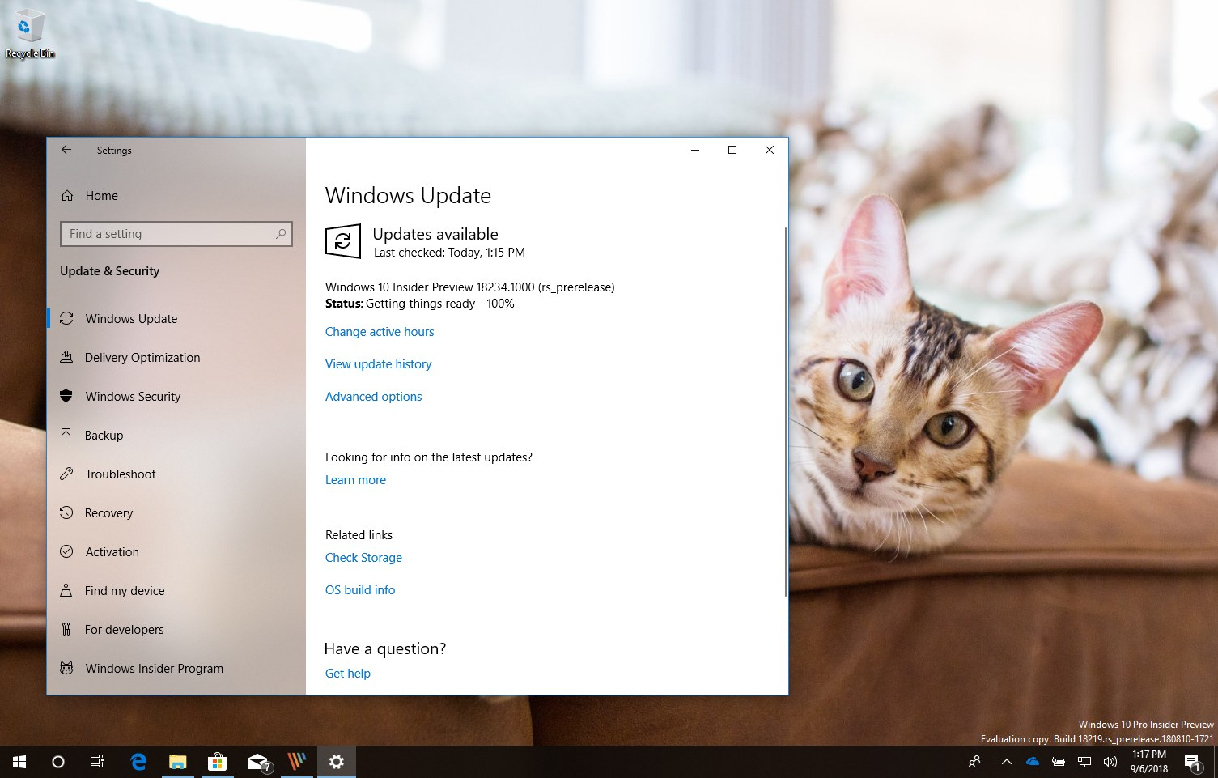Click the OneDrive cloud tray icon
The height and width of the screenshot is (778, 1218).
(x=1033, y=762)
